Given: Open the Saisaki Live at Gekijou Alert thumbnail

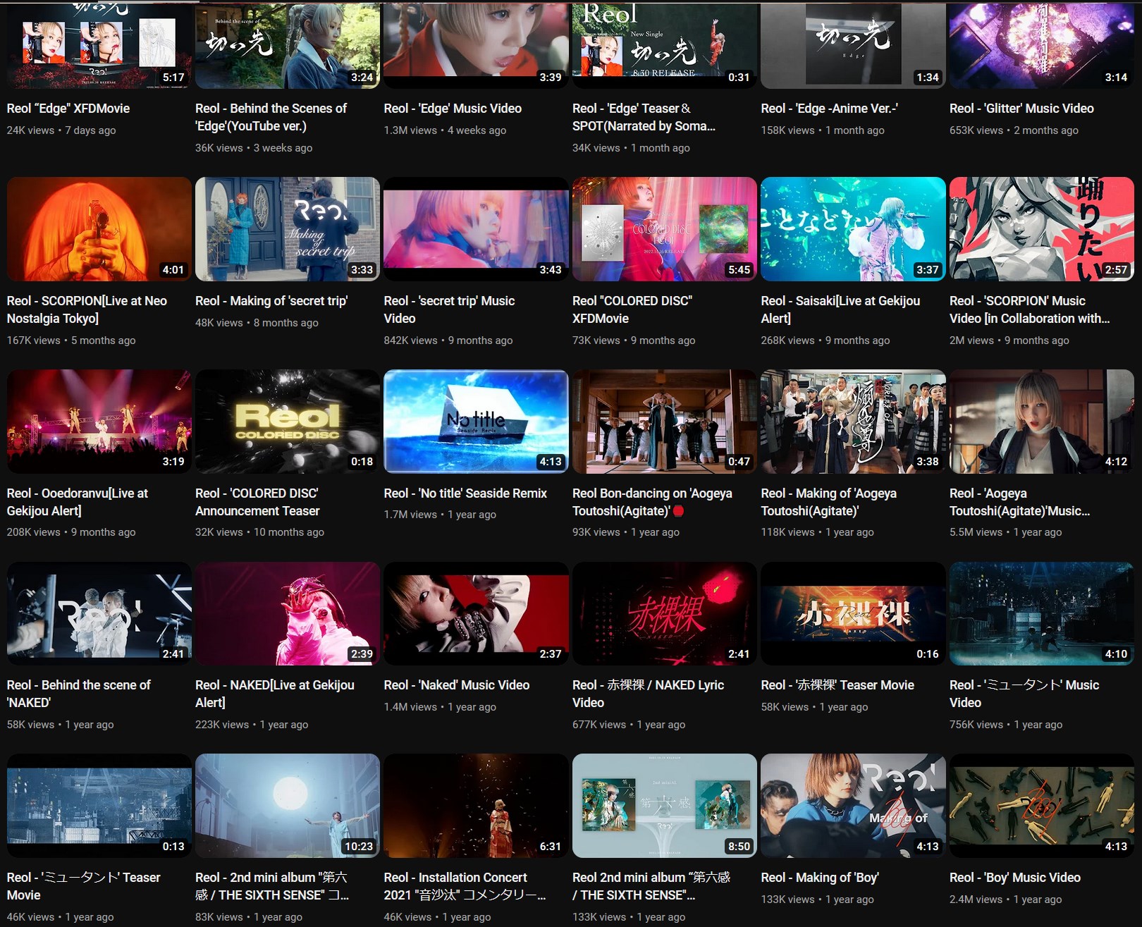Looking at the screenshot, I should 854,229.
